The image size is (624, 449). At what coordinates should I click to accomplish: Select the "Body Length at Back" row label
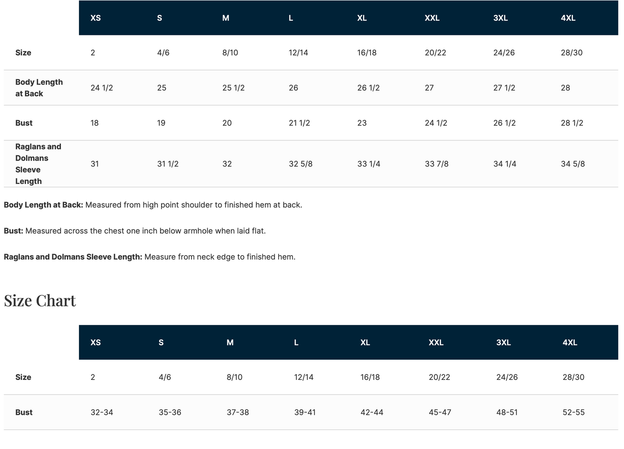39,88
